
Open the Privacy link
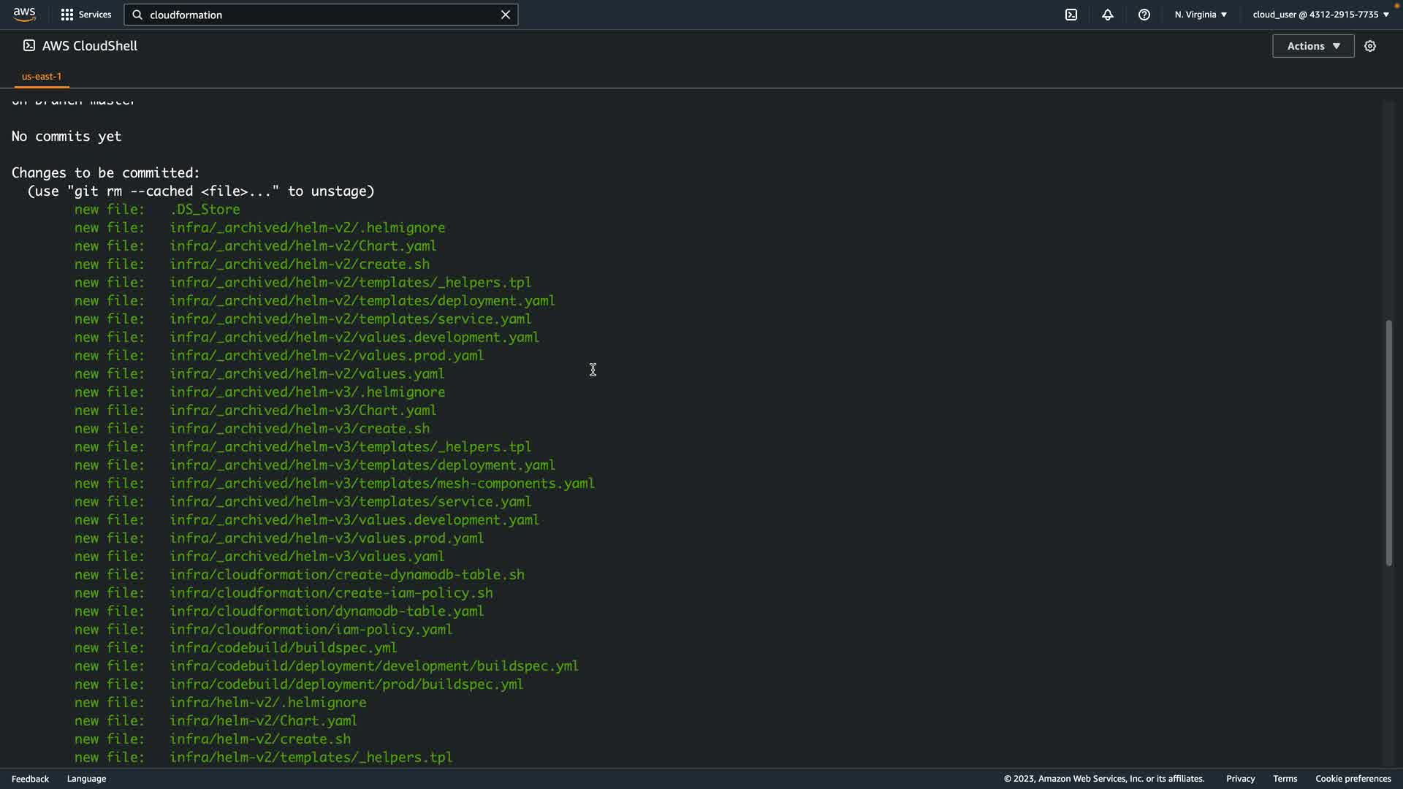1240,779
